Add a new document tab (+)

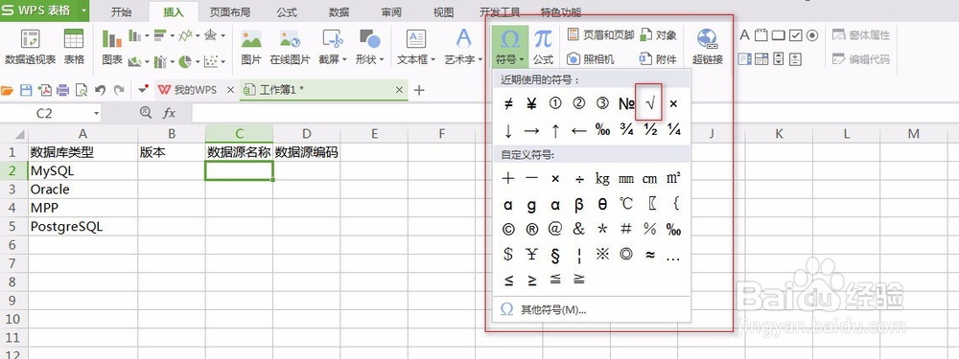pos(419,90)
